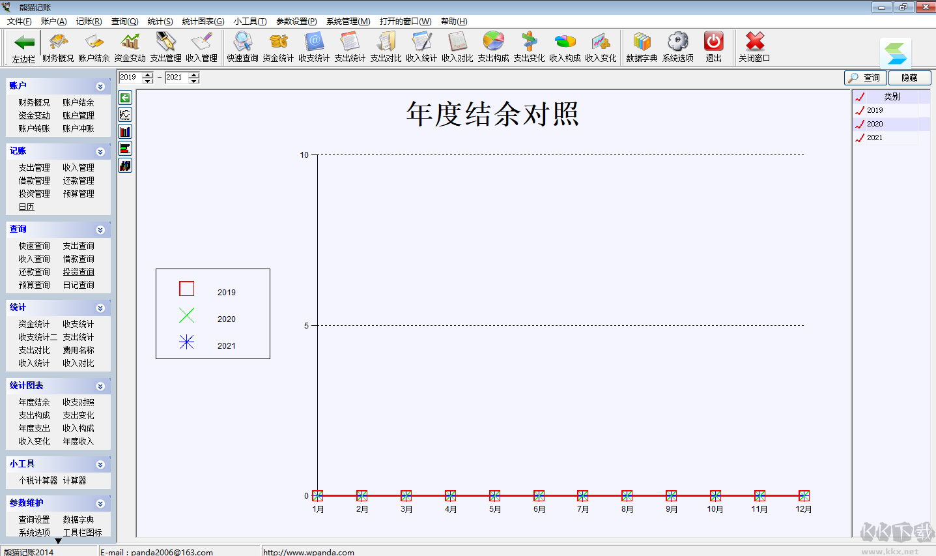Image resolution: width=936 pixels, height=556 pixels.
Task: Open the 统计图表(G) menu
Action: click(203, 21)
